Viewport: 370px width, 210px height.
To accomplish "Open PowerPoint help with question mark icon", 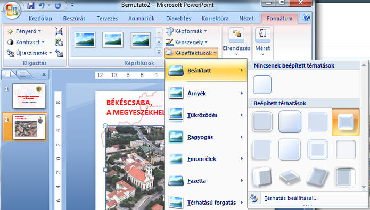I will 306,18.
